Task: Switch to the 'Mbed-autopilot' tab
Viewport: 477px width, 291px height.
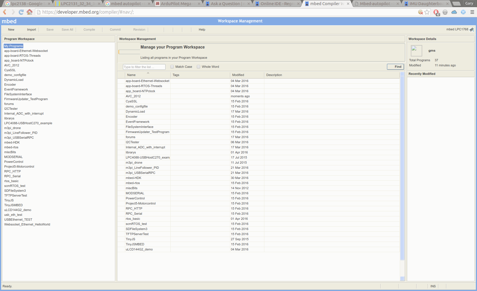Action: (376, 4)
